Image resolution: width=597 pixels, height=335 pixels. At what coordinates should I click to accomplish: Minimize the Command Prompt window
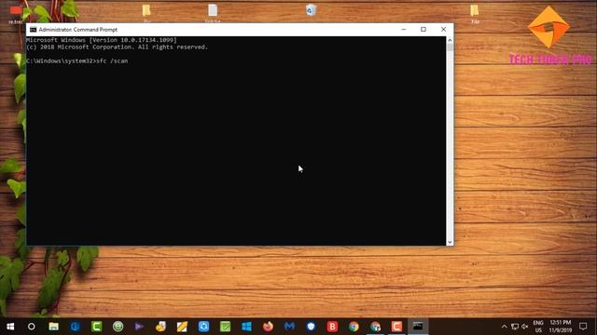pyautogui.click(x=404, y=29)
